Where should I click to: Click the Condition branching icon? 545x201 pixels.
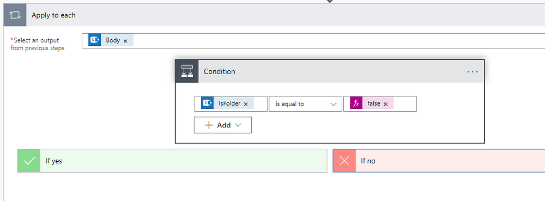187,71
